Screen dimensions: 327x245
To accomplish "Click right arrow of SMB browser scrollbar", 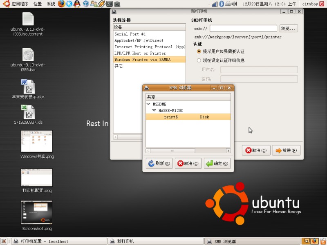I will click(x=228, y=151).
